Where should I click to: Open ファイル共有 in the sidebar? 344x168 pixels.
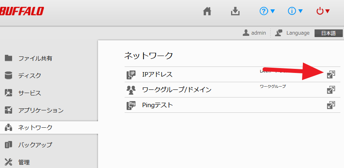[x=35, y=58]
